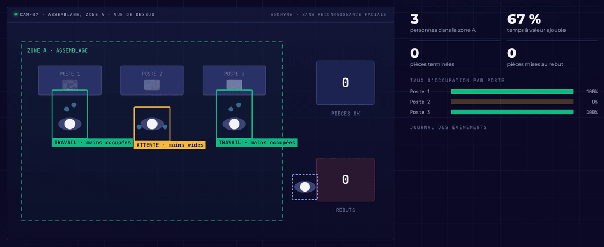The height and width of the screenshot is (247, 604).
Task: Click the part on Poste 1 workstation
Action: (x=70, y=85)
